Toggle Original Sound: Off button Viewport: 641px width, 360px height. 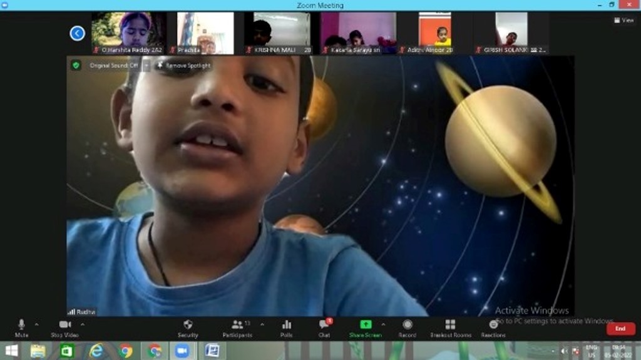(114, 65)
